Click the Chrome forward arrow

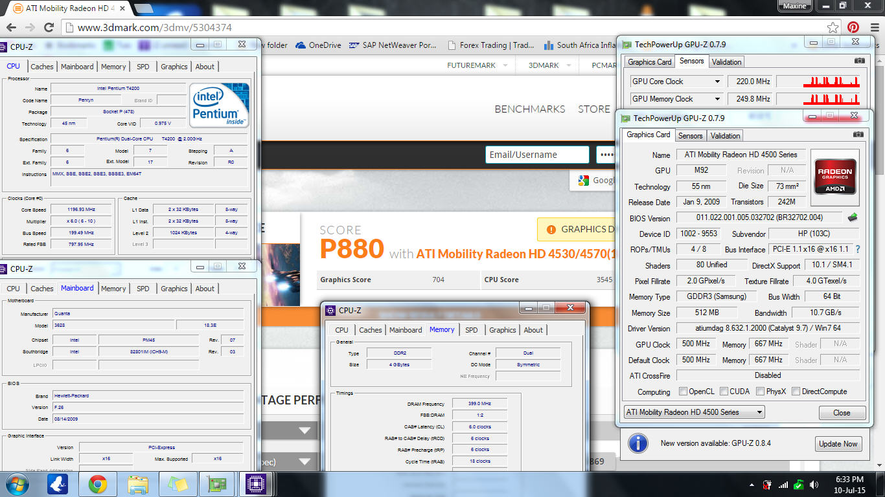coord(30,27)
